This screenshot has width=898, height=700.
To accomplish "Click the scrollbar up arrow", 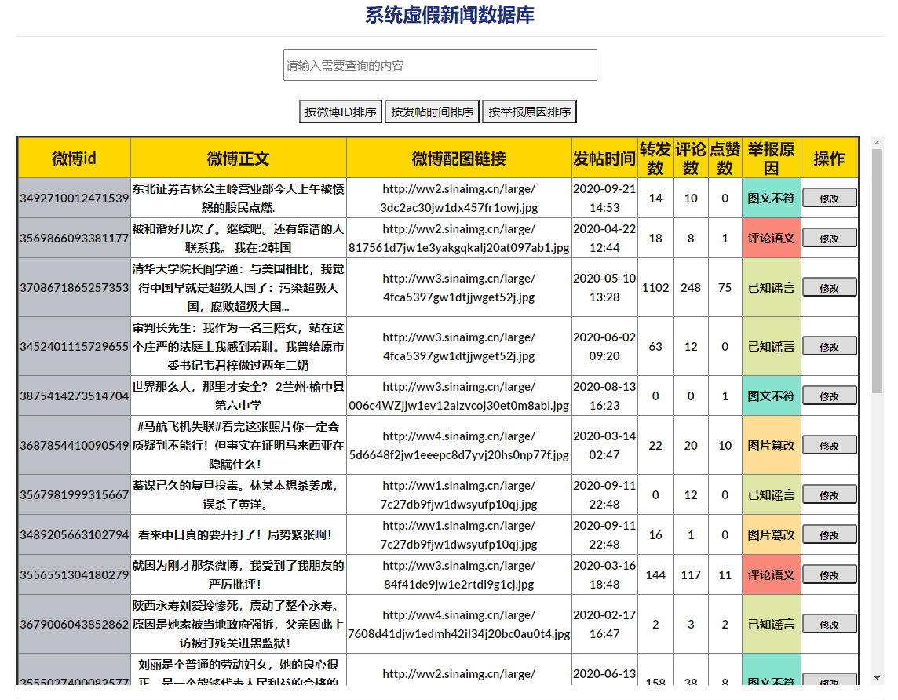I will [x=877, y=142].
